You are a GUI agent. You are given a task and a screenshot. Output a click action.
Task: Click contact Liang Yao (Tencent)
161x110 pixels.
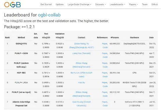81,53
